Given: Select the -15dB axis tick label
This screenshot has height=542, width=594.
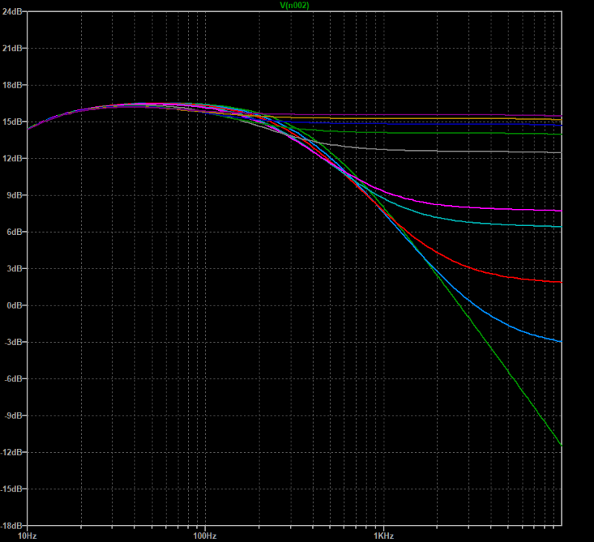Looking at the screenshot, I should point(13,489).
